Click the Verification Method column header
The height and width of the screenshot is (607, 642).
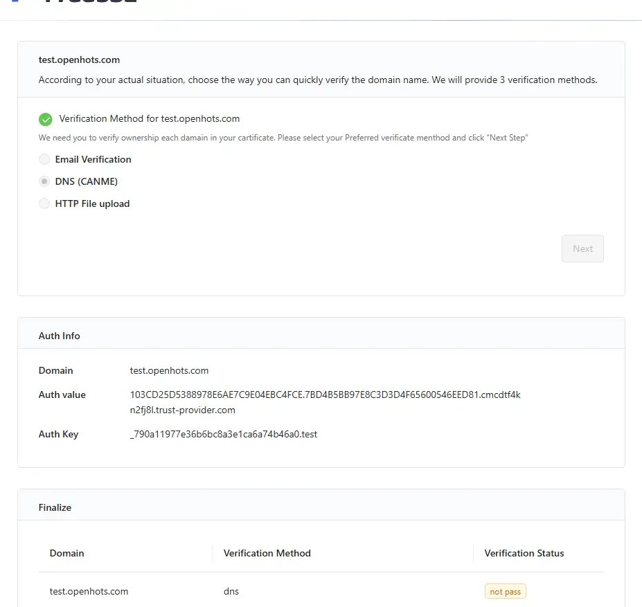click(x=267, y=553)
